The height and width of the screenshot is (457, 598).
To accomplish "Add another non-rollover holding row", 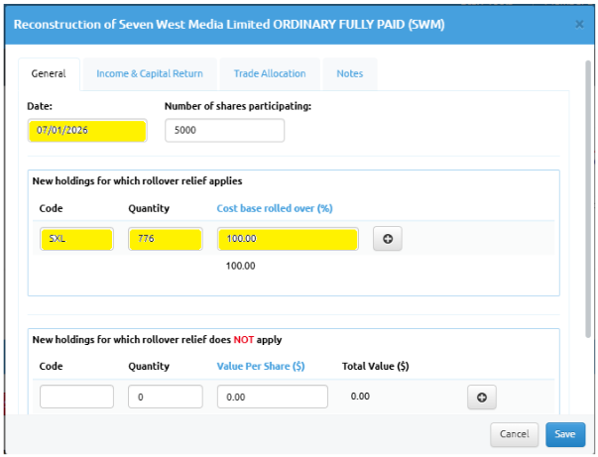I will point(482,397).
